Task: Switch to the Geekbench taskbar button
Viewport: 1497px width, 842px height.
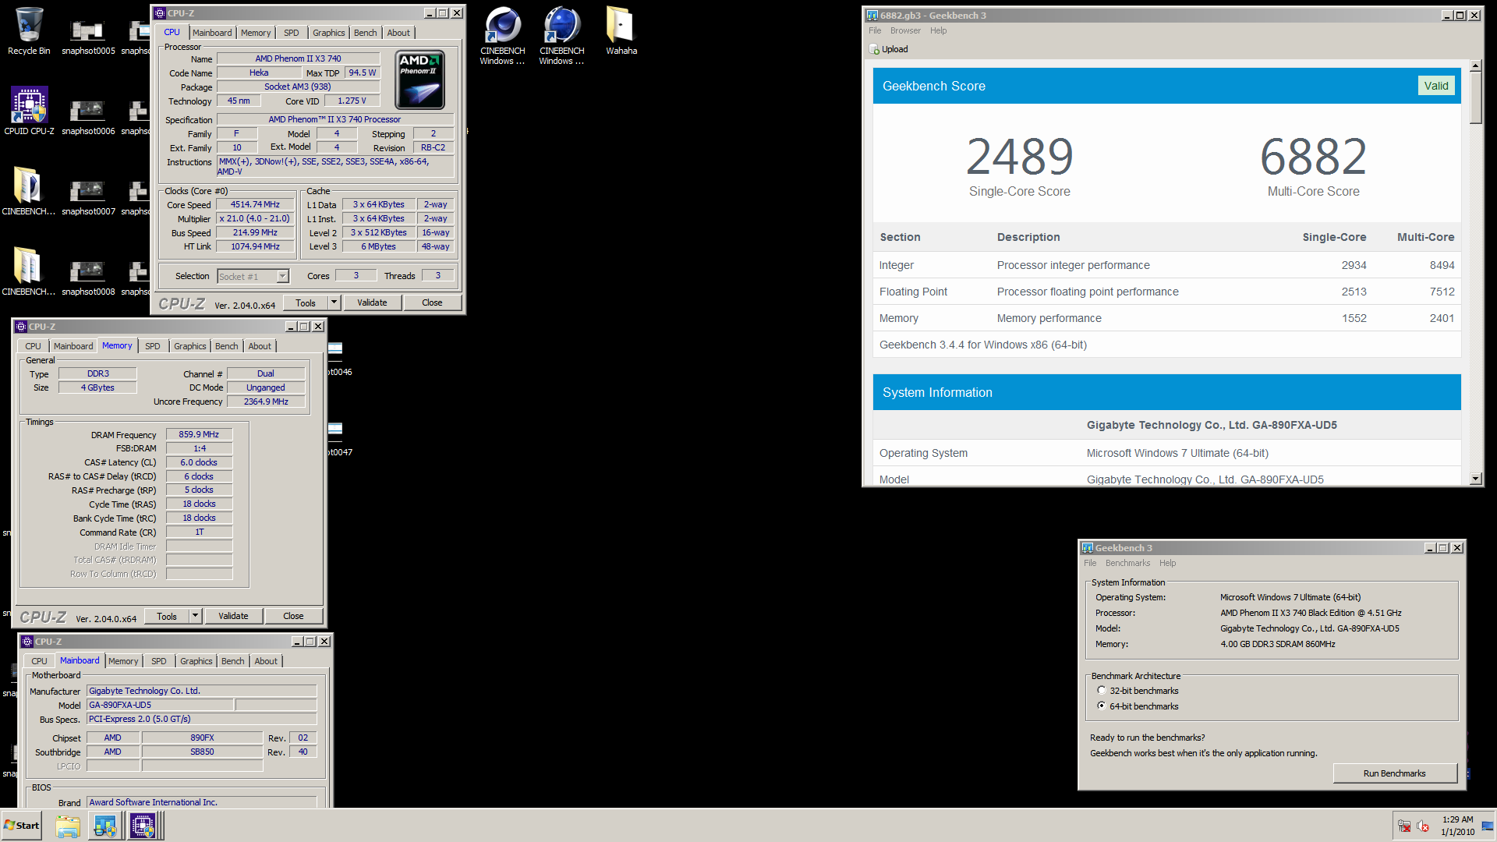Action: 105,826
